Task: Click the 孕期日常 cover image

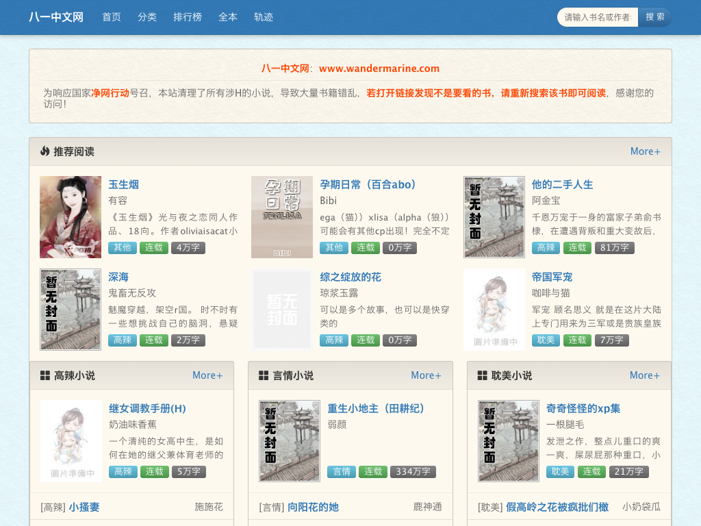Action: point(282,217)
